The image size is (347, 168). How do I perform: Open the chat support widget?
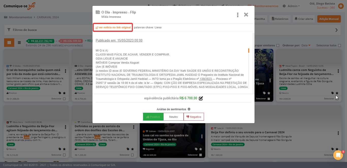[x=338, y=155]
